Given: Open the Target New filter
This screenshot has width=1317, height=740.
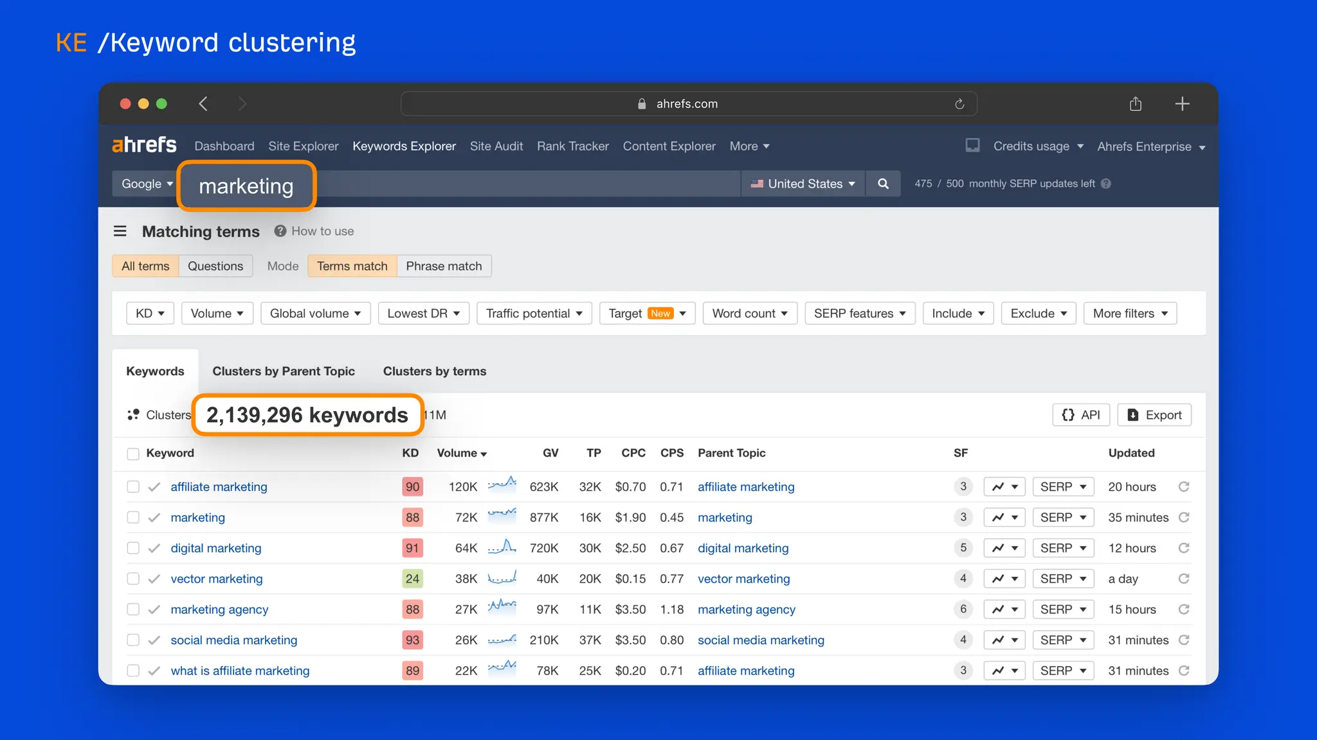Looking at the screenshot, I should pyautogui.click(x=647, y=313).
